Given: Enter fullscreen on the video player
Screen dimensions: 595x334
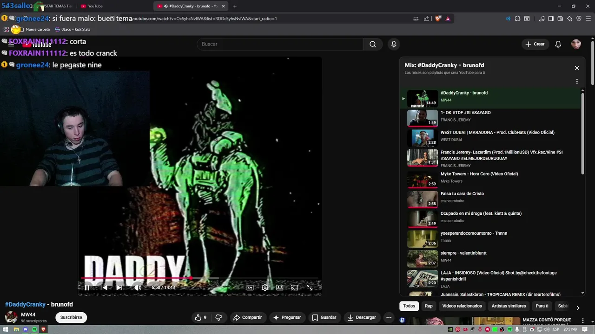Looking at the screenshot, I should click(x=310, y=288).
